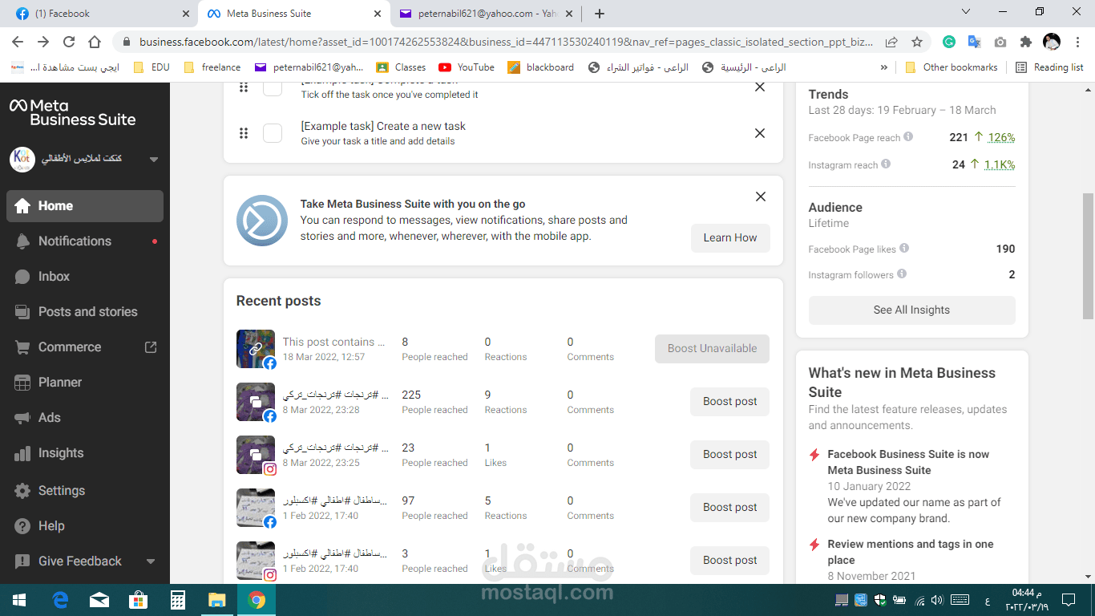
Task: Click the Commerce cart icon
Action: [22, 347]
